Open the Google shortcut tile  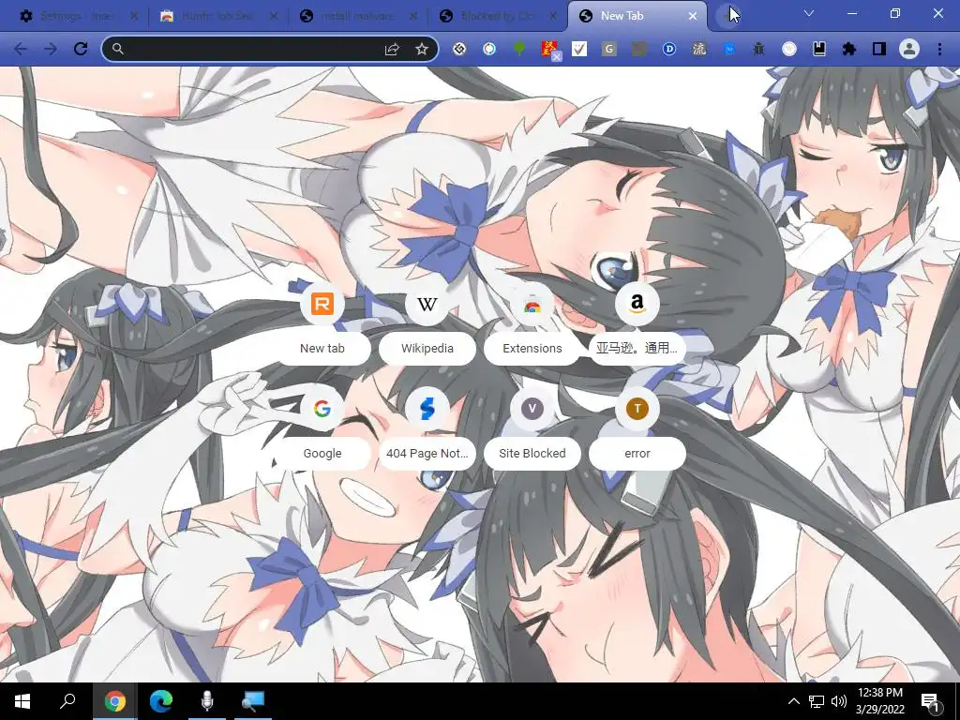click(322, 429)
